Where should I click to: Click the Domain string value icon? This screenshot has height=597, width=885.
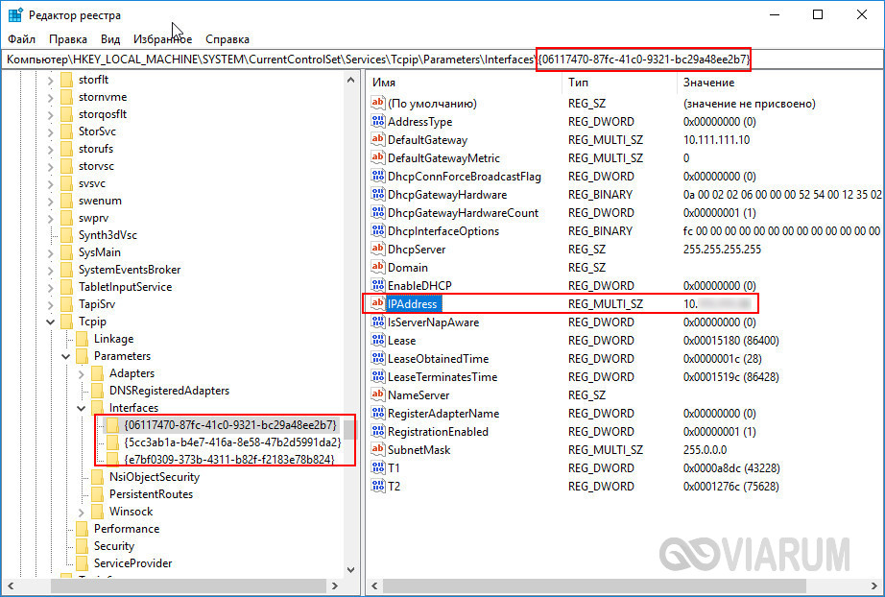click(x=377, y=267)
